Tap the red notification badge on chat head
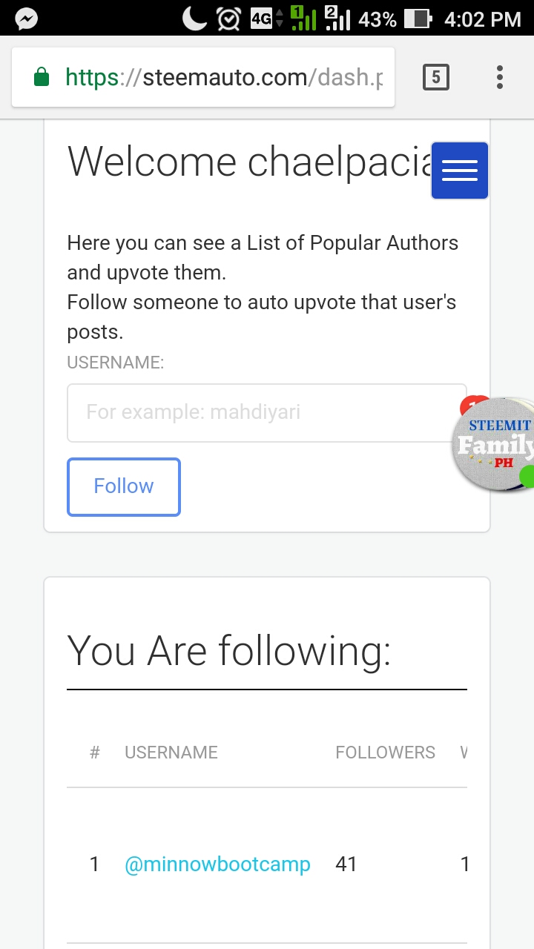The image size is (534, 949). pos(472,406)
